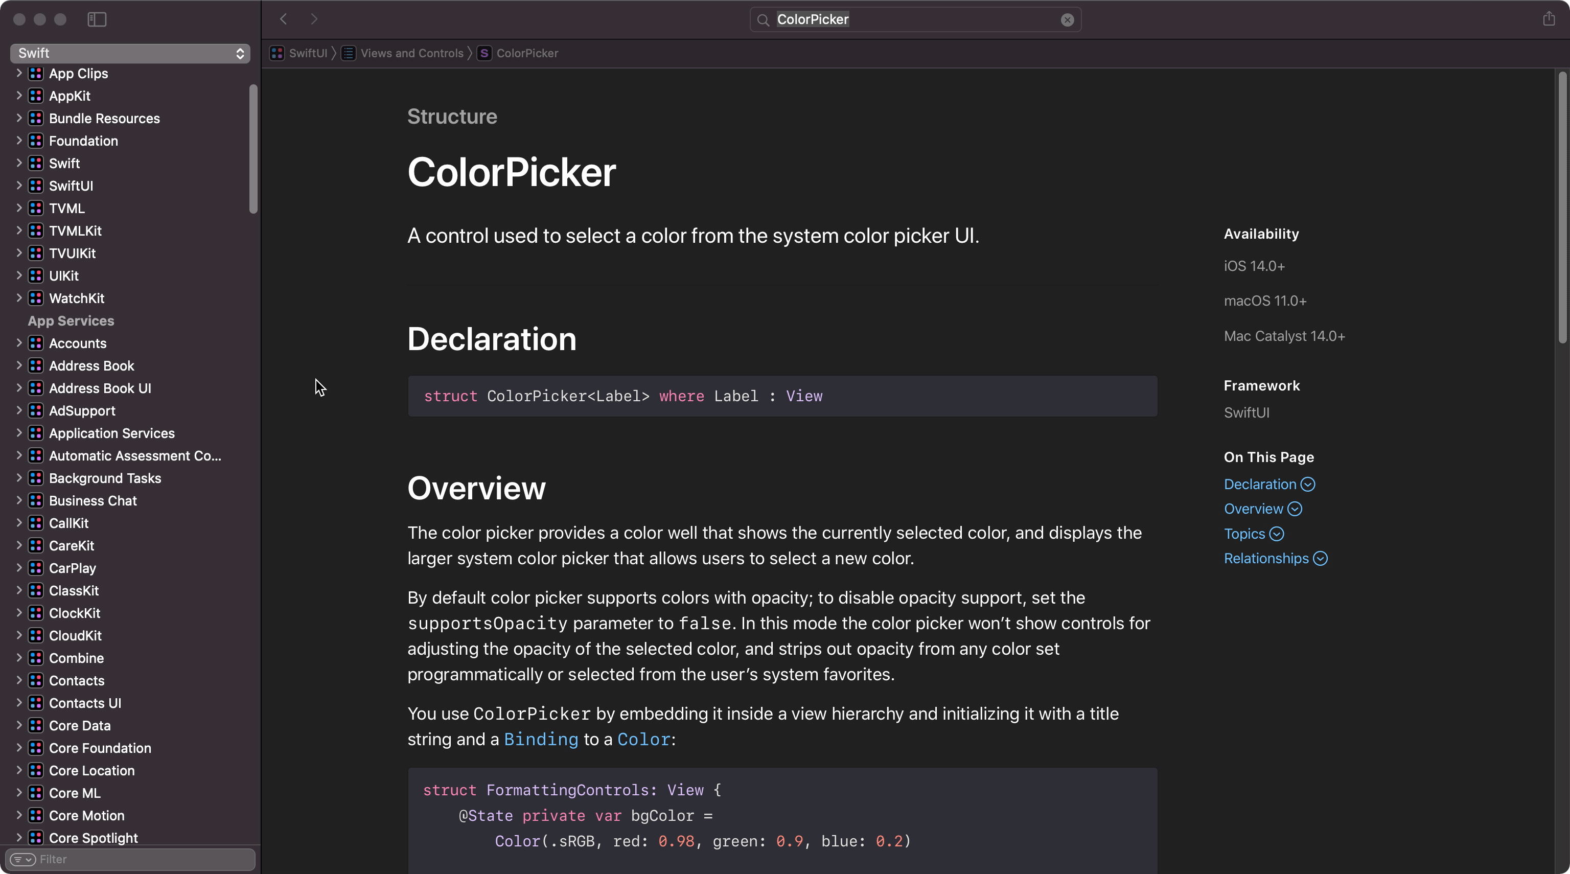Click the main content scrollbar thumb
Screen dimensions: 1570x874
(1562, 207)
